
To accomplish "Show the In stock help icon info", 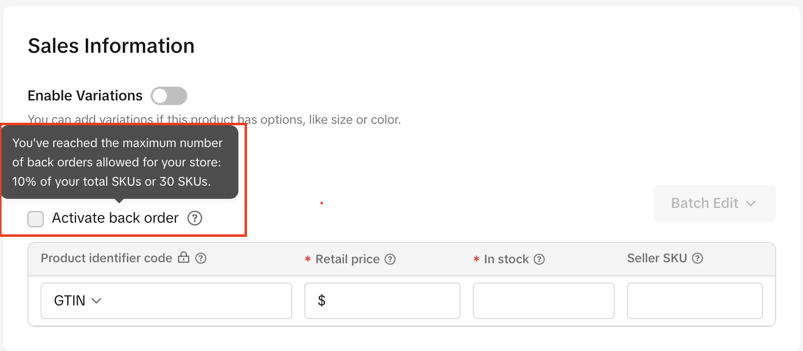I will point(539,259).
